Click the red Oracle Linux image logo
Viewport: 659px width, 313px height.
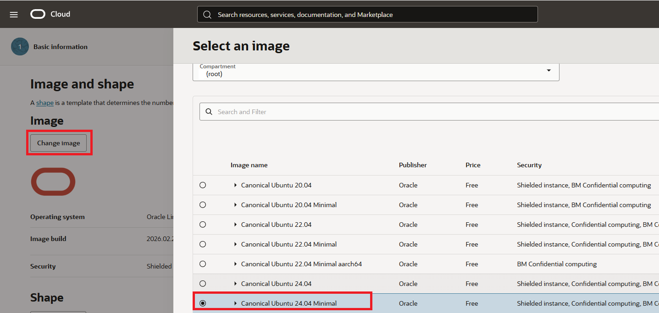tap(53, 182)
